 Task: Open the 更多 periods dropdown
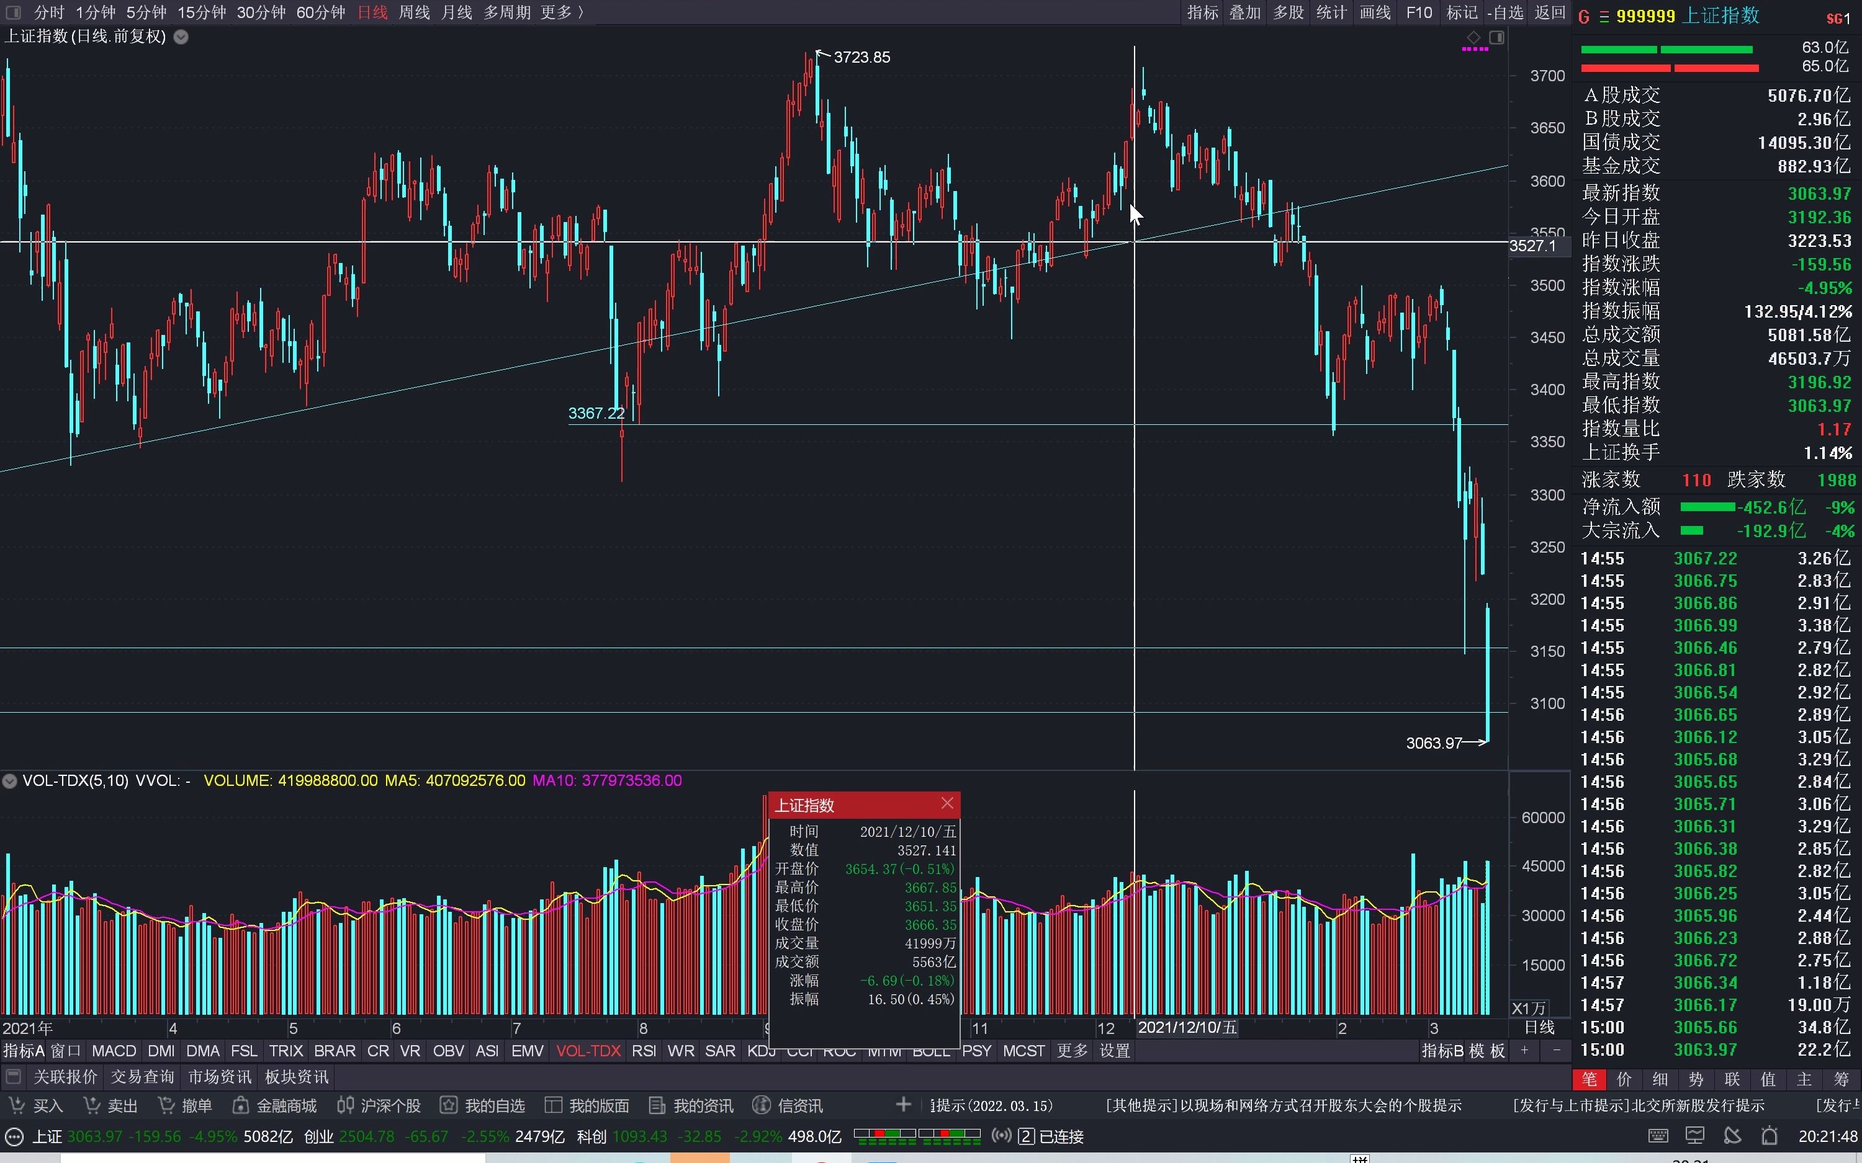point(561,12)
